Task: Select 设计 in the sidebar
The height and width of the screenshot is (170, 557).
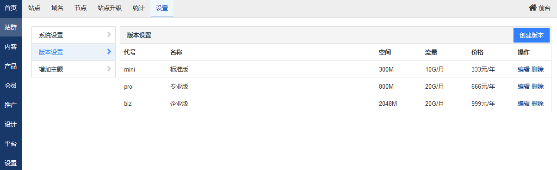Action: click(x=11, y=124)
